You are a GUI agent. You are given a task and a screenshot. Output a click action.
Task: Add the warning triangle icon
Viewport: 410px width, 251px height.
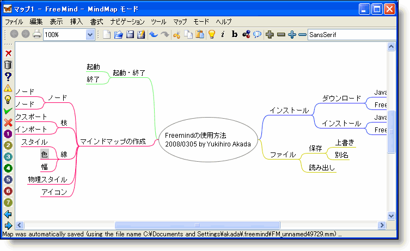point(8,88)
